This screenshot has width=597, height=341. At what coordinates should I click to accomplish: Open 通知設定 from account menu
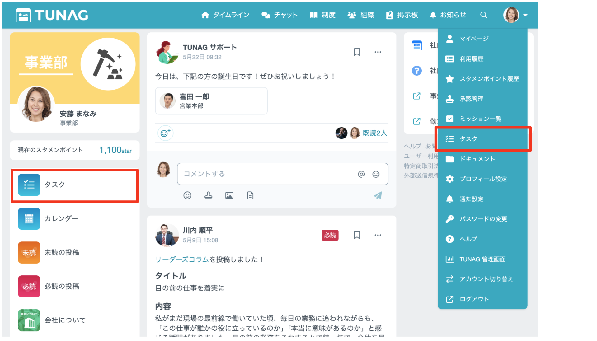point(482,199)
